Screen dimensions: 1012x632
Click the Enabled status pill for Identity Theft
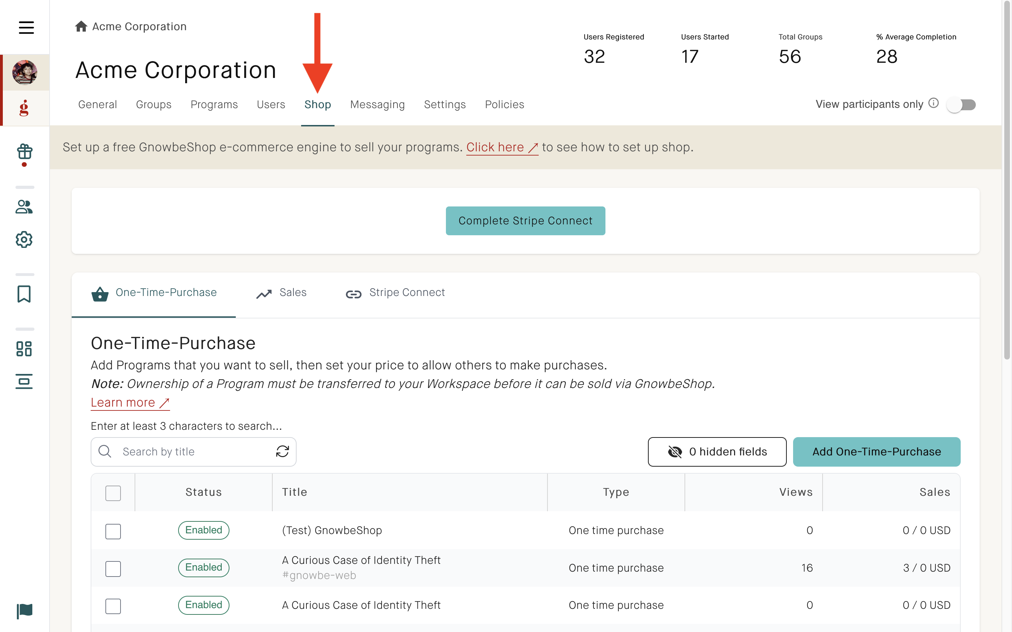(204, 567)
